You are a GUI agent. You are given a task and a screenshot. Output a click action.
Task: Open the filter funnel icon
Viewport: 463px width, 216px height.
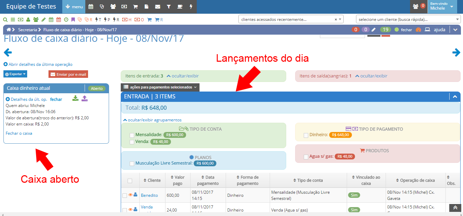tap(169, 7)
